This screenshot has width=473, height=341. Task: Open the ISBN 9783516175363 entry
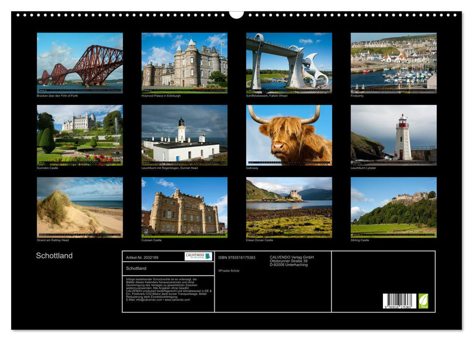pos(236,257)
